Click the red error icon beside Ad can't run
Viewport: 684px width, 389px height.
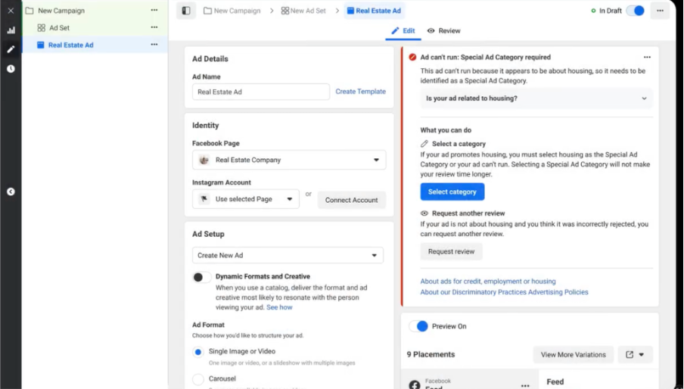pyautogui.click(x=412, y=57)
